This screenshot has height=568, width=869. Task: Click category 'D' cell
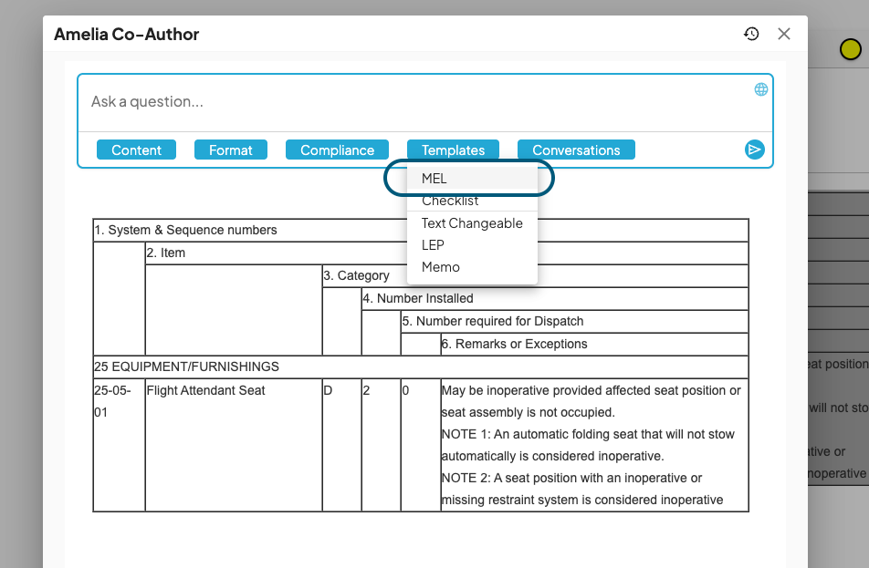point(342,445)
